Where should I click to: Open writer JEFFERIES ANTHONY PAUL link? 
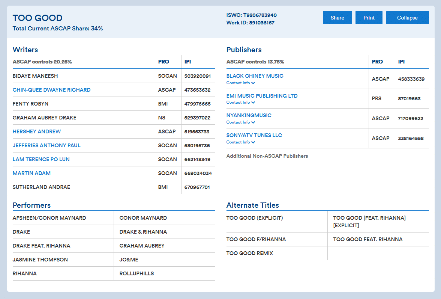(46, 145)
